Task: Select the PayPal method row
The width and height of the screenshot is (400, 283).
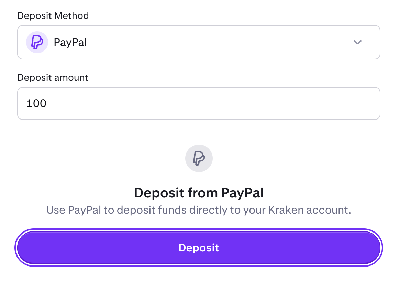Action: click(x=199, y=42)
